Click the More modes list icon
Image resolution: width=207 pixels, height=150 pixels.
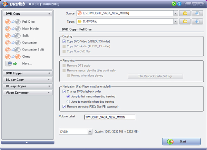(11, 64)
